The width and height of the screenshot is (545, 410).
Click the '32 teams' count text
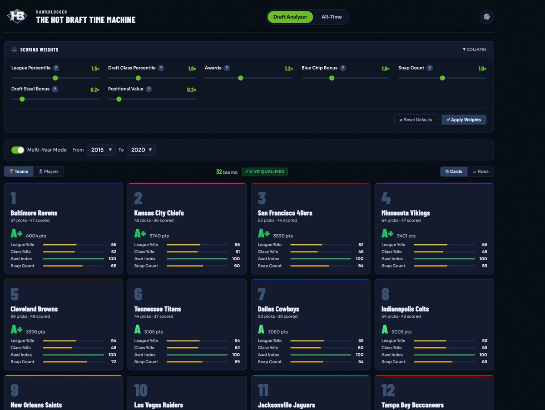pos(227,172)
